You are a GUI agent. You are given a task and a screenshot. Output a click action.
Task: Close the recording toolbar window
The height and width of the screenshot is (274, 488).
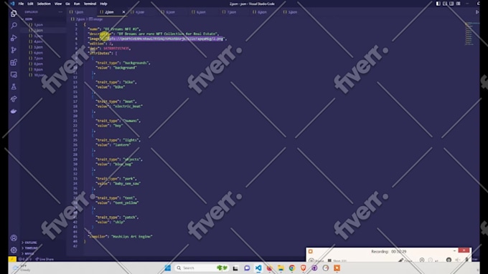464,250
